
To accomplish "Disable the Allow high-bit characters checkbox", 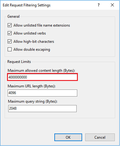I will coord(9,42).
